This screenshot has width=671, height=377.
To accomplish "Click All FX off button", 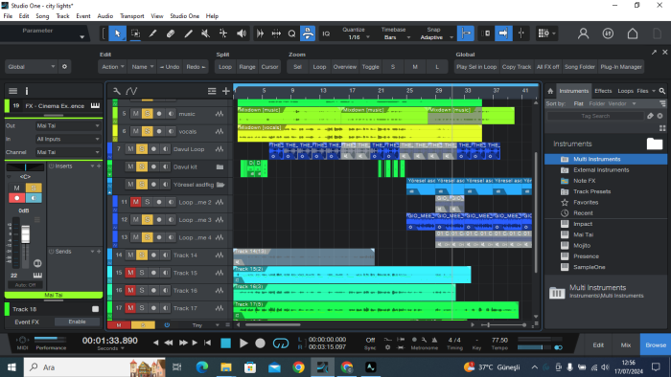I will point(547,67).
